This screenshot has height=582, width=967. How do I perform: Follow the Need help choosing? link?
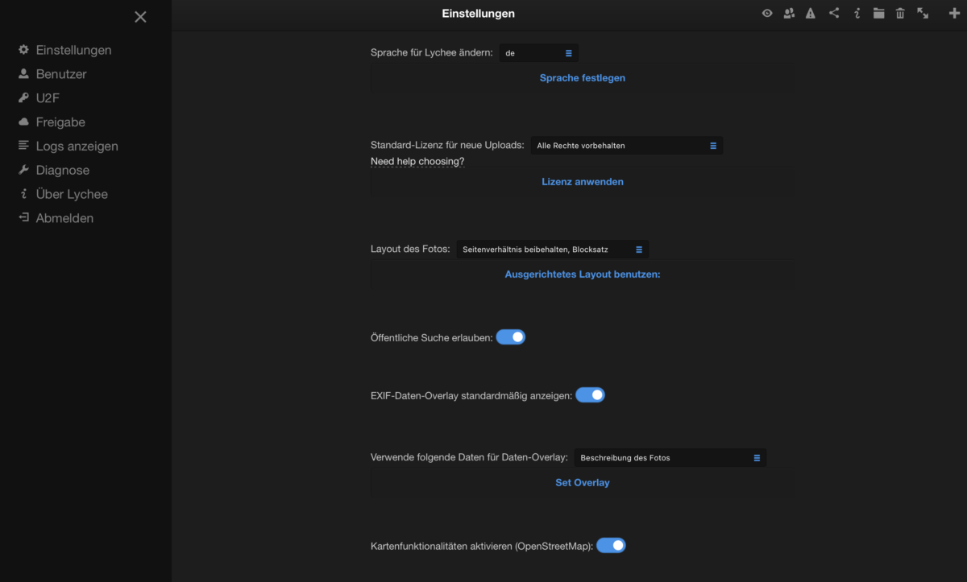pyautogui.click(x=417, y=161)
